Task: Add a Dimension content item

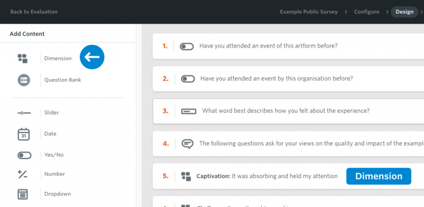Action: pos(58,59)
